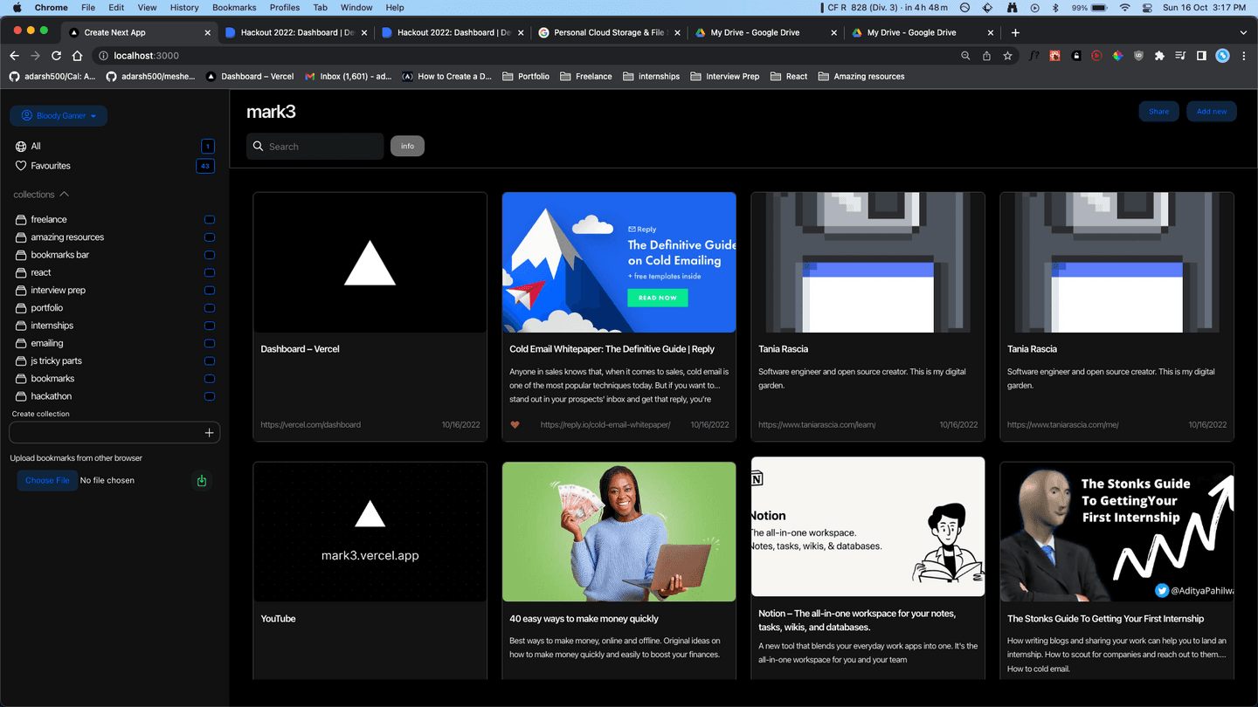
Task: Open the emailing collection
Action: (x=46, y=343)
